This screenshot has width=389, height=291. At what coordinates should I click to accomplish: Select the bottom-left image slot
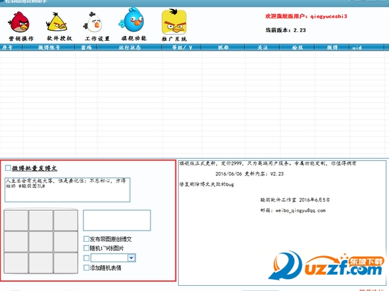tap(16, 263)
